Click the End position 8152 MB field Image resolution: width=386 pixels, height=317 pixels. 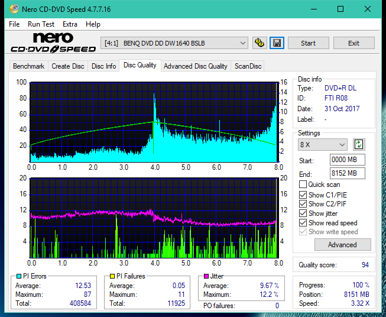pos(347,173)
